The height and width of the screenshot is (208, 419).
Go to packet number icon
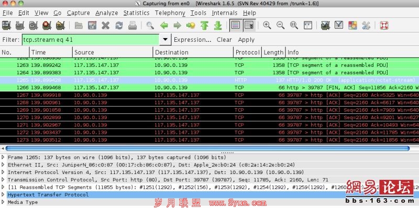[191, 26]
